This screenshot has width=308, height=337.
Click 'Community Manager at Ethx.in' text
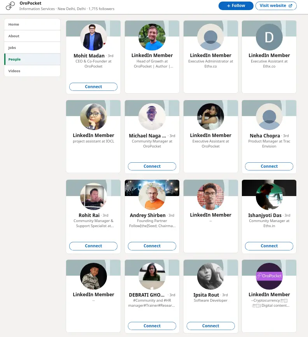click(269, 223)
